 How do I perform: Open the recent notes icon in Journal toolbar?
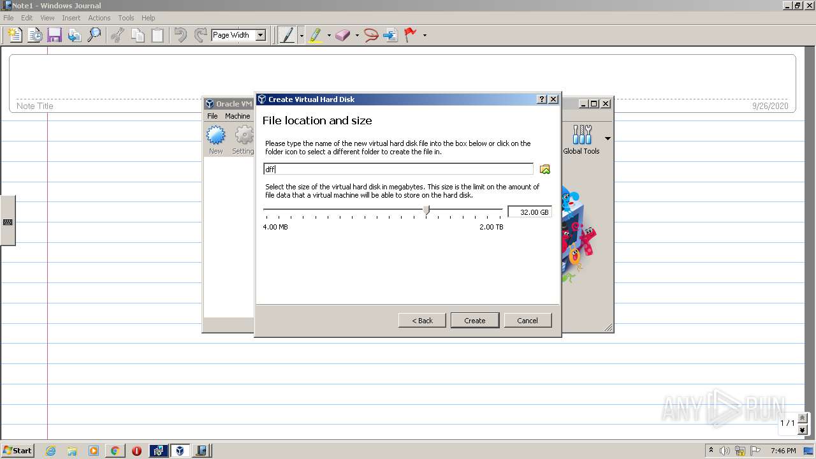(x=35, y=35)
